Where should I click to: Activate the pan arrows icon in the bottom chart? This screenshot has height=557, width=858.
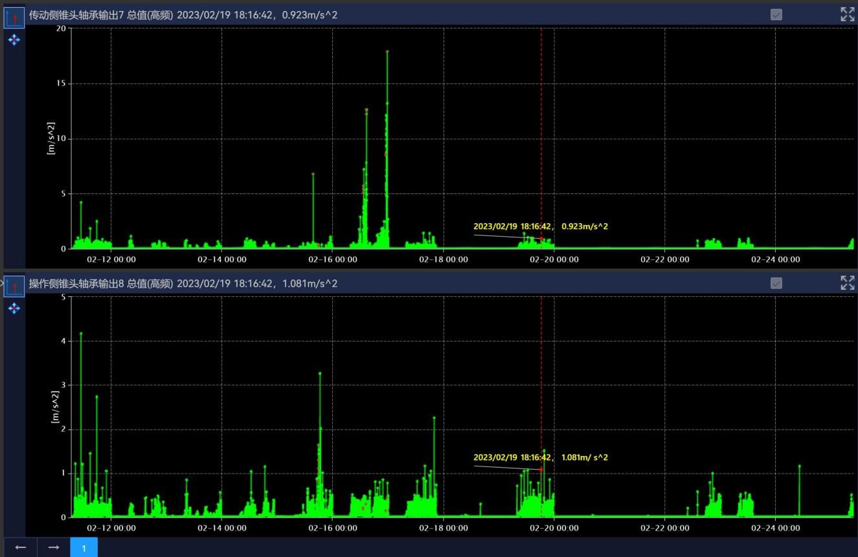(14, 309)
